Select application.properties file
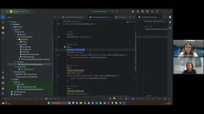 point(27,77)
